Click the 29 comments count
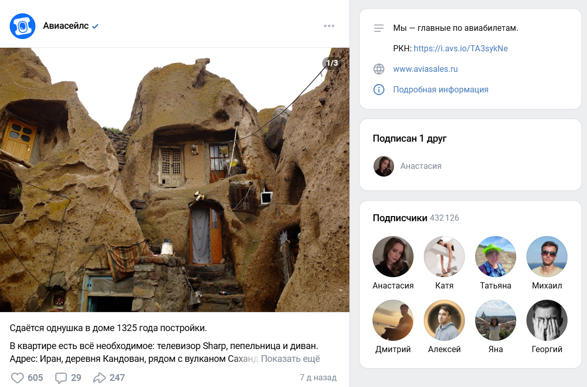 [x=76, y=378]
